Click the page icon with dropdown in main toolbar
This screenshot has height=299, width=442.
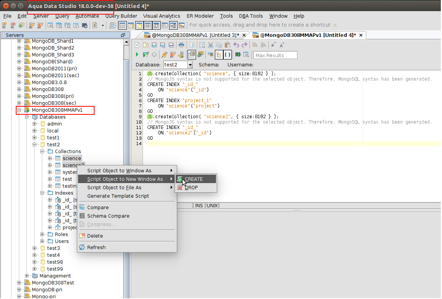(95, 25)
